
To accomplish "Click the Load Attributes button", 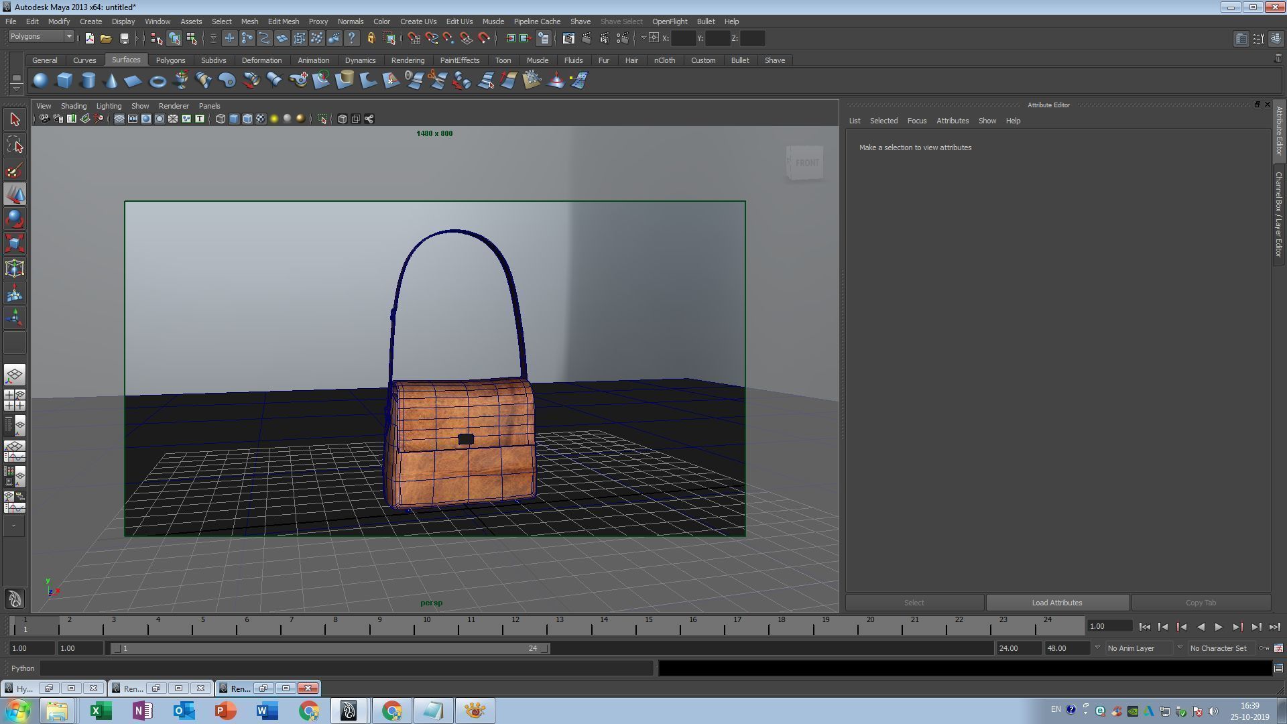I will coord(1057,603).
